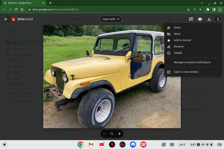Click the add comment icon
Screen dimensions: 224x149
[x=191, y=19]
